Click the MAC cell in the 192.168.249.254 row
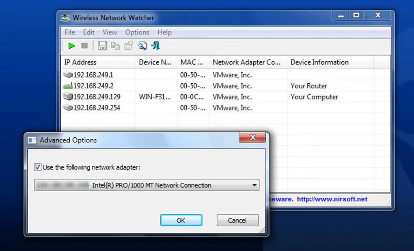 tap(193, 108)
